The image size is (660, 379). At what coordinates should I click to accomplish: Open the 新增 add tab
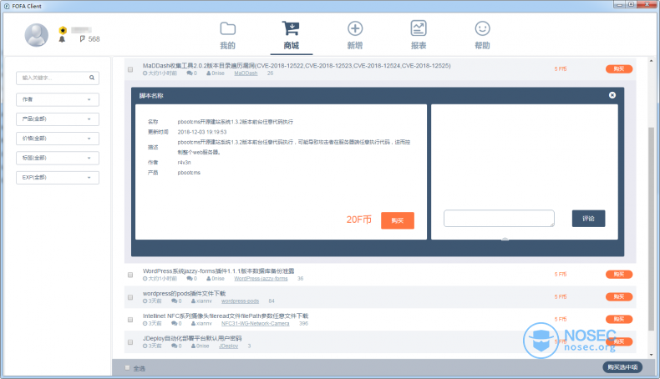click(x=355, y=36)
